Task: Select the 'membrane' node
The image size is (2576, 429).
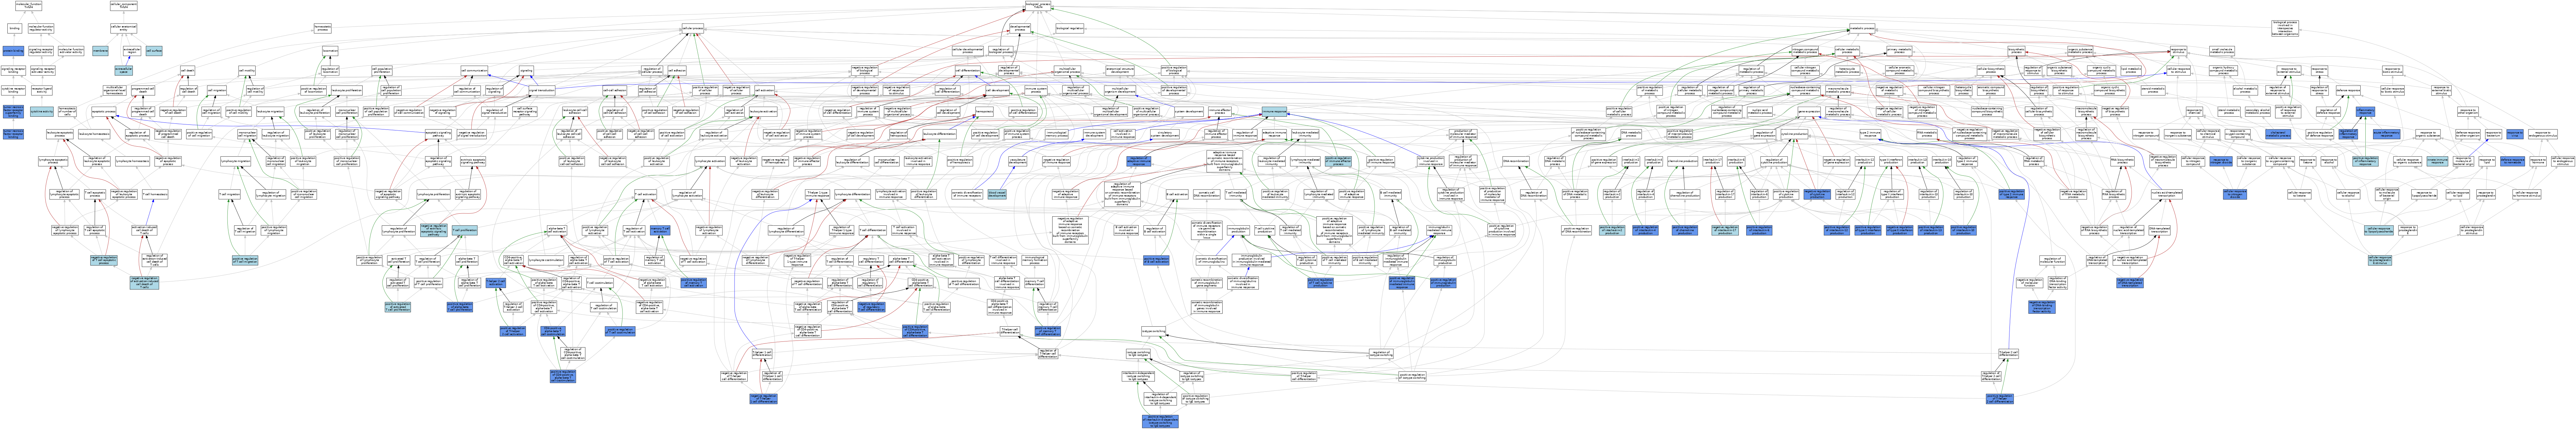Action: click(x=100, y=51)
